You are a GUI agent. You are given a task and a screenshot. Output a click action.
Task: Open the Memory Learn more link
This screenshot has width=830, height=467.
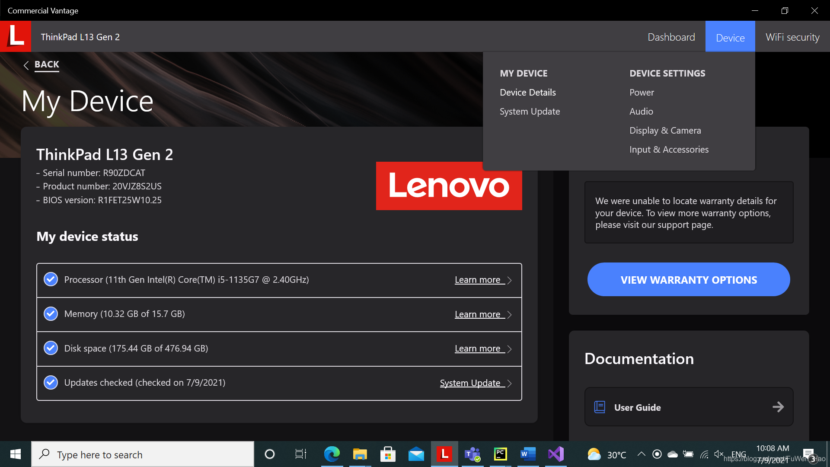(477, 314)
